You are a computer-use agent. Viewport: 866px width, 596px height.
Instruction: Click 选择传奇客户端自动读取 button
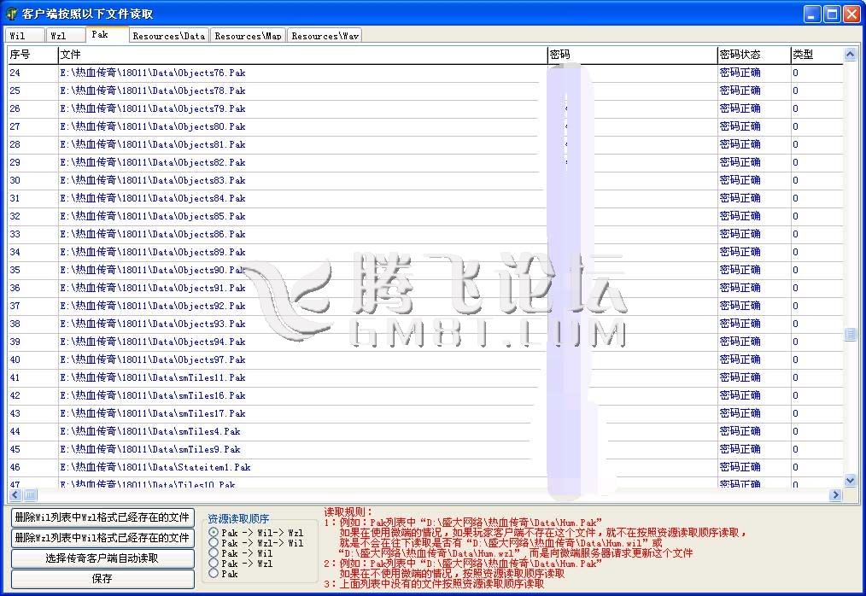pos(102,558)
